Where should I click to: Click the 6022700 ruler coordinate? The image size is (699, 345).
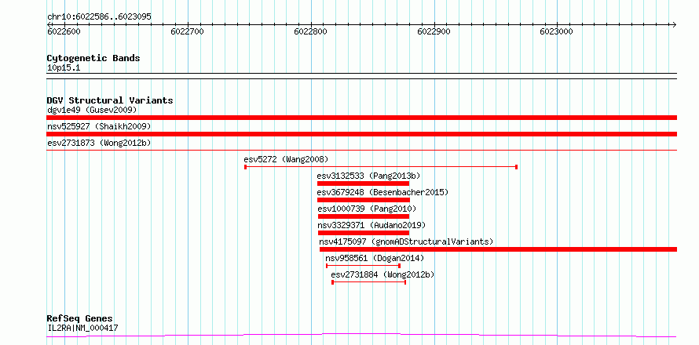[187, 31]
